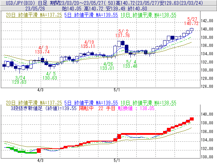Click the 3/24 low label 129.63
The height and width of the screenshot is (165, 217).
tap(20, 82)
